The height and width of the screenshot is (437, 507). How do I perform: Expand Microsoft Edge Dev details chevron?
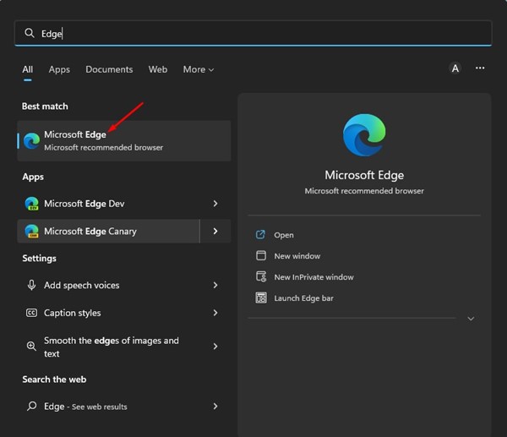(215, 204)
